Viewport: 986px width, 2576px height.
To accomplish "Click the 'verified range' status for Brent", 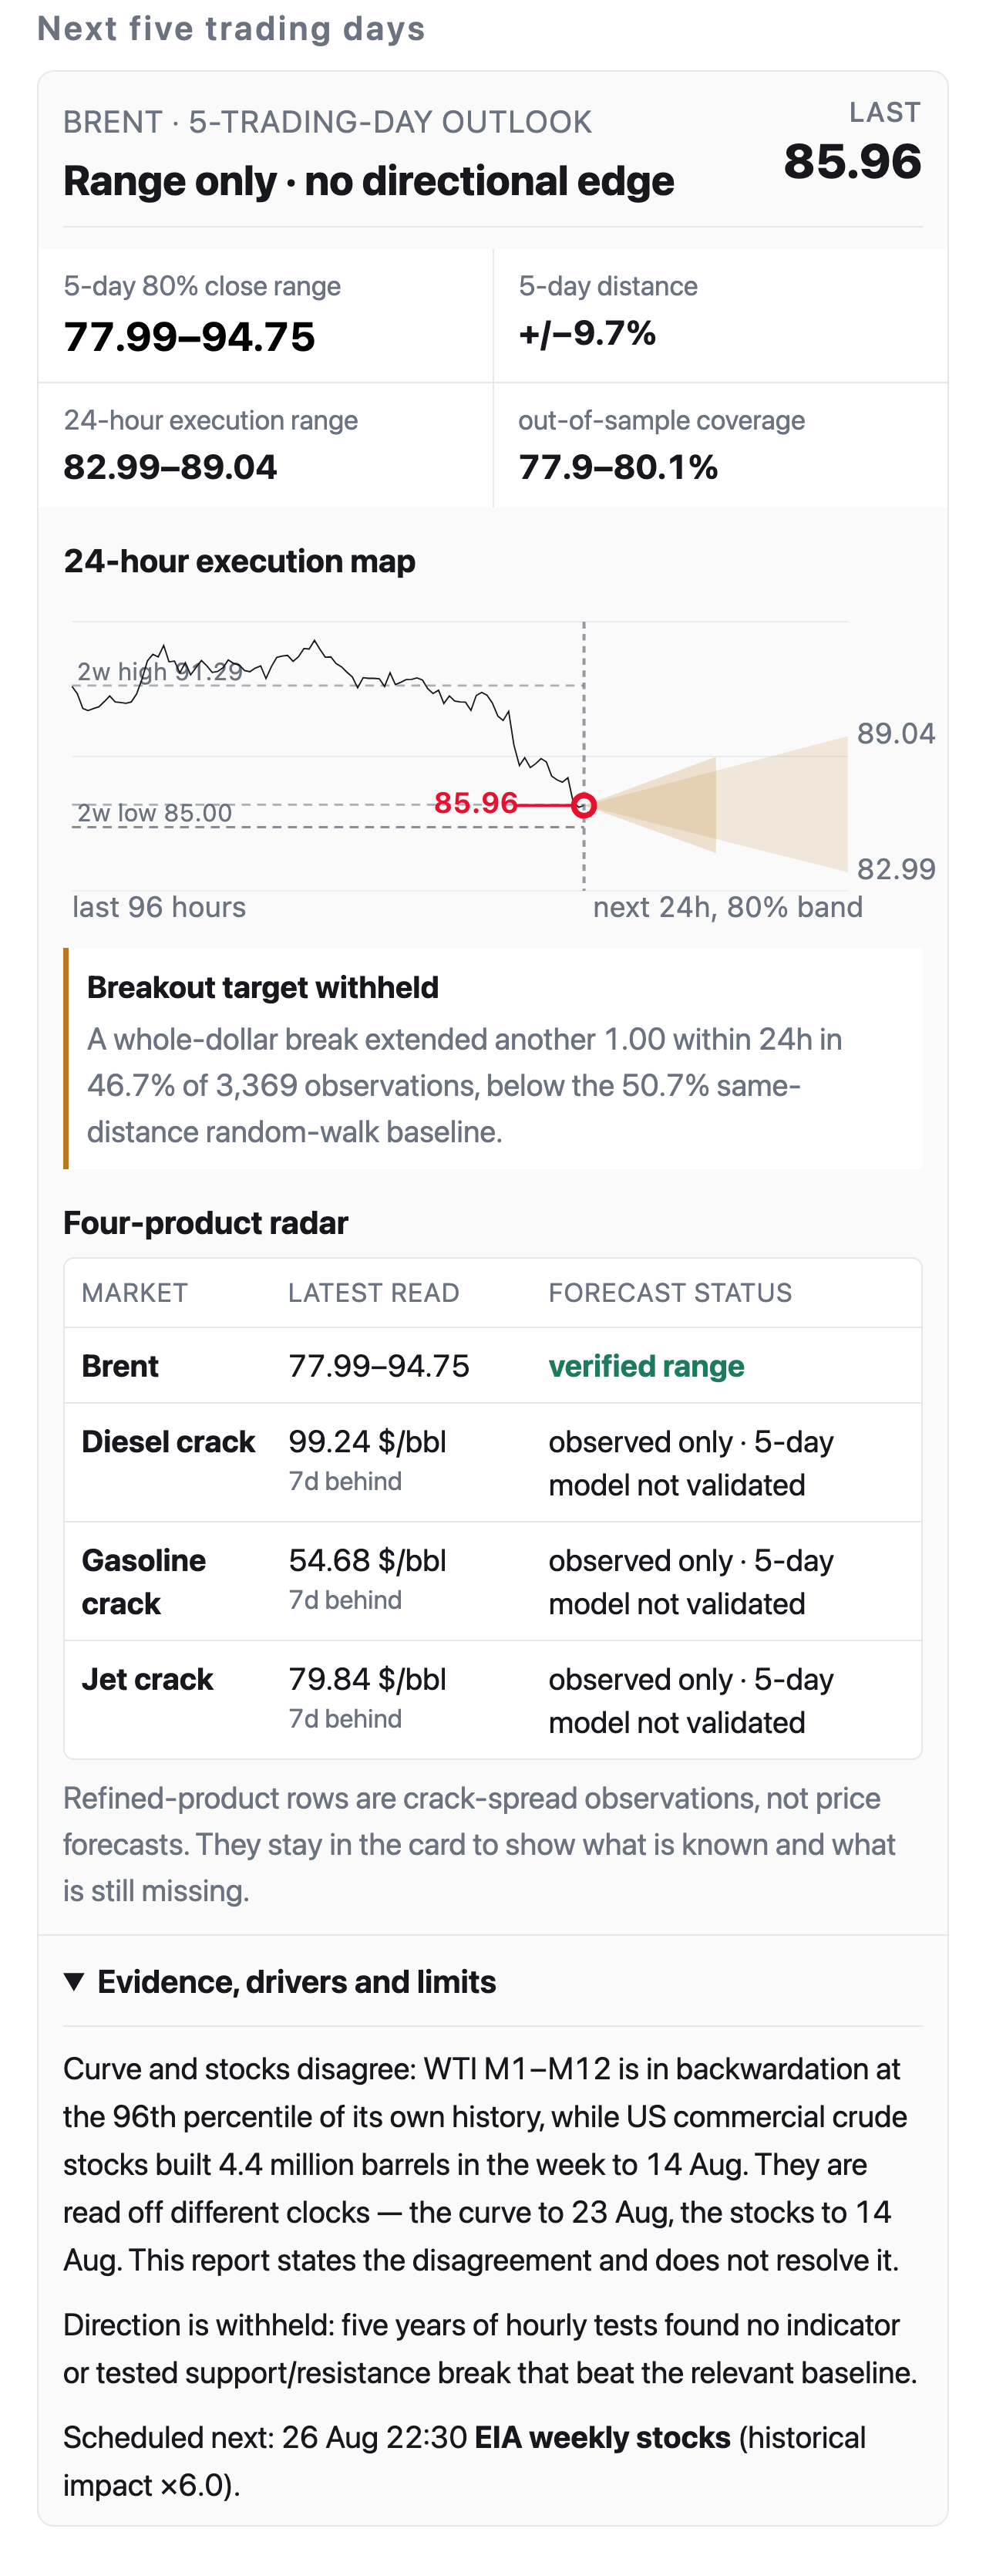I will point(646,1366).
